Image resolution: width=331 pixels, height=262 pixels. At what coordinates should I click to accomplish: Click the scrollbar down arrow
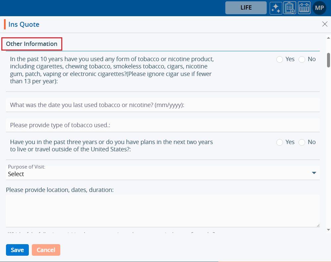click(x=328, y=229)
